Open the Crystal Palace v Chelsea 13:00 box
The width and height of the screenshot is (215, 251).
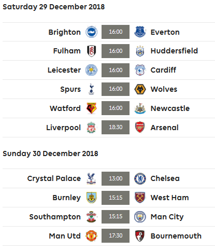[116, 178]
